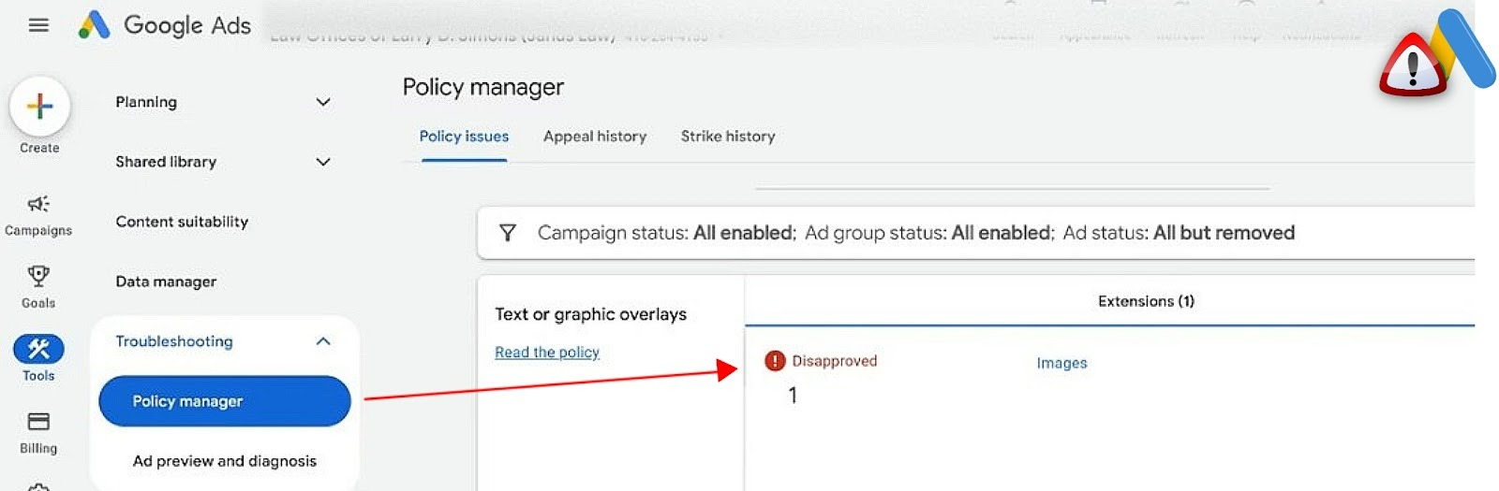Click the red Disapproved status icon
The image size is (1499, 491).
[x=775, y=361]
